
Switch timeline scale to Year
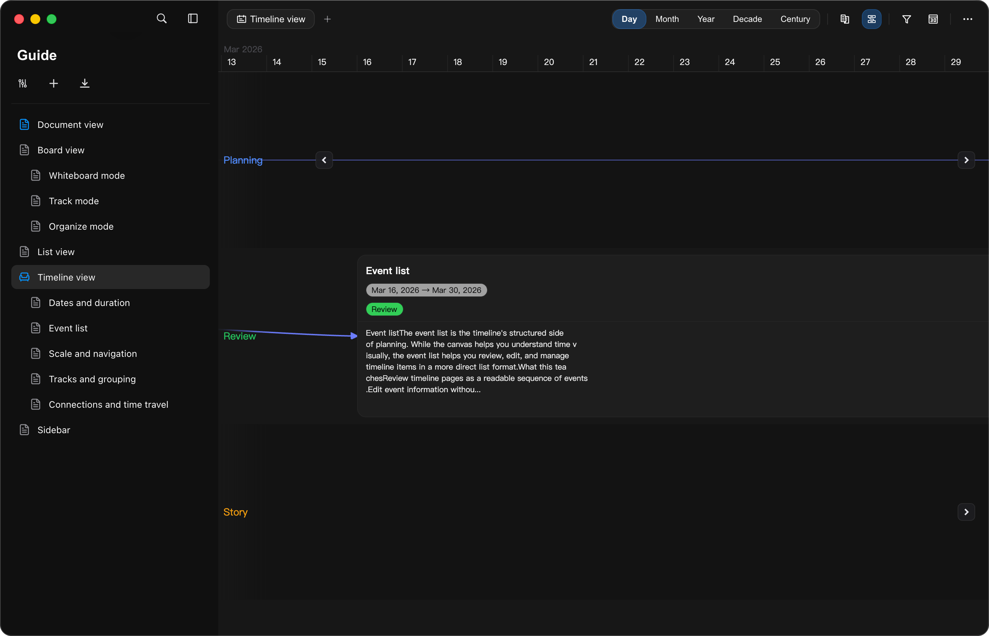[706, 19]
